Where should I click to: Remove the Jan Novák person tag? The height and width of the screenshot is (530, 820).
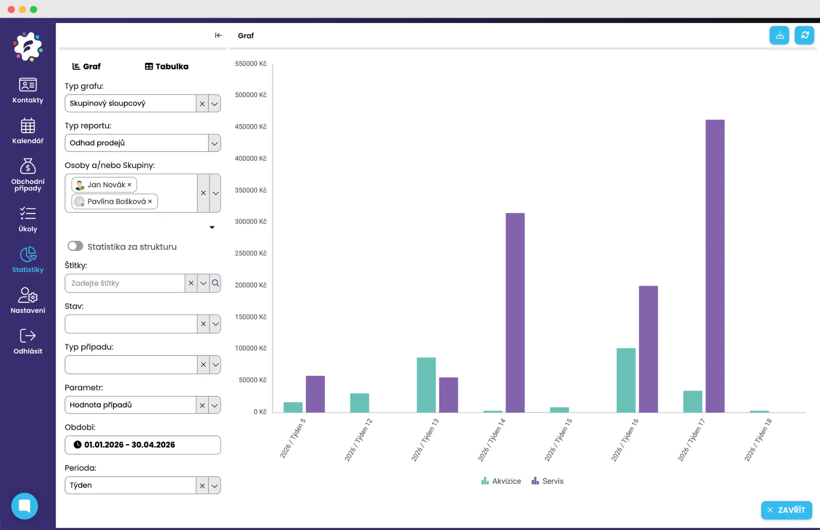click(129, 185)
